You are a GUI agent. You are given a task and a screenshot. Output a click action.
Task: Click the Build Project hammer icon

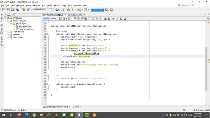tap(63, 10)
